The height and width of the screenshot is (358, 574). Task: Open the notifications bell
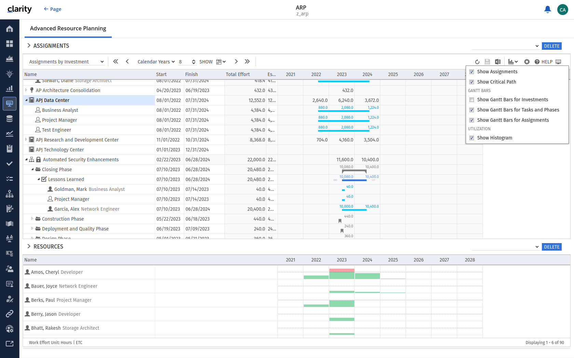[x=548, y=10]
